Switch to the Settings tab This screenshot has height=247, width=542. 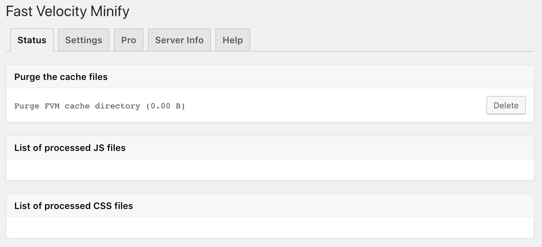click(83, 40)
